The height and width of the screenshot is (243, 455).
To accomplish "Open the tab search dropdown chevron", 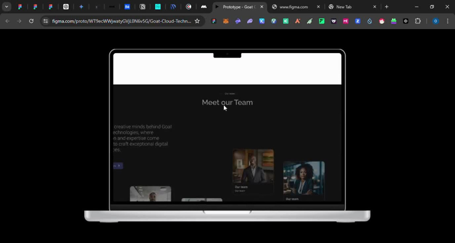I will click(x=6, y=7).
